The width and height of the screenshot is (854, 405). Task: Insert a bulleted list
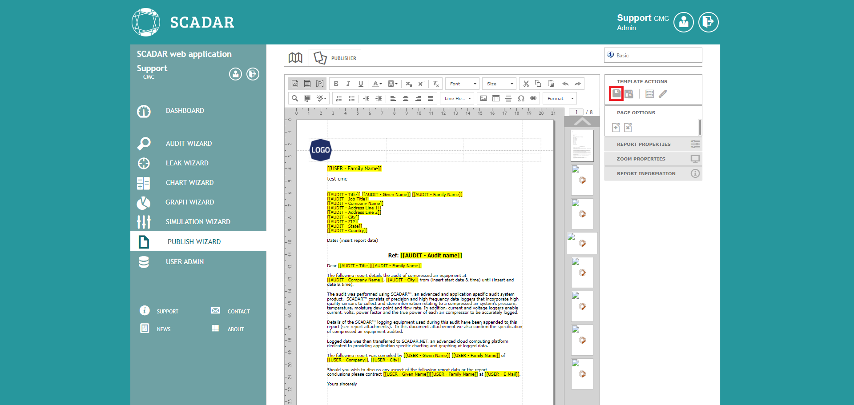coord(351,98)
